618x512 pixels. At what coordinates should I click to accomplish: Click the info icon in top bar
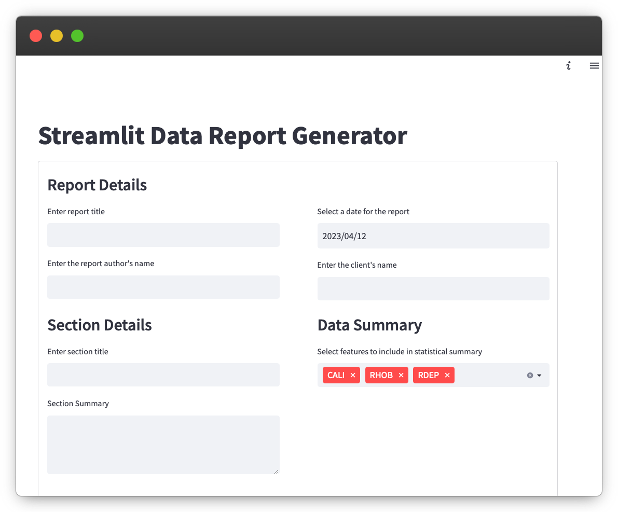pos(568,66)
